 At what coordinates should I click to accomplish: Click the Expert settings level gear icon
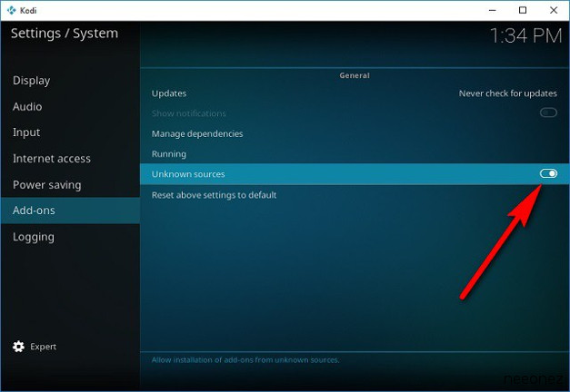pyautogui.click(x=18, y=347)
